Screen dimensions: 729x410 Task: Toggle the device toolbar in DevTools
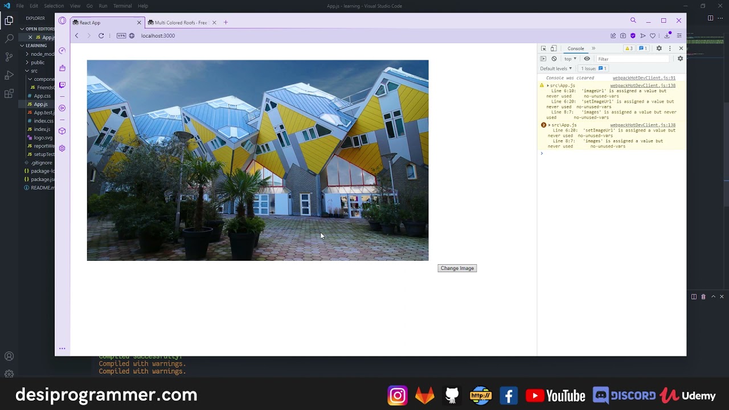[x=554, y=48]
